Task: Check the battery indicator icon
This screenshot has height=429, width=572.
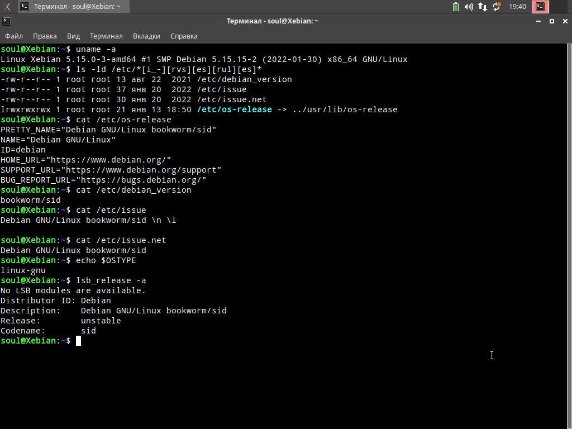Action: [x=456, y=7]
